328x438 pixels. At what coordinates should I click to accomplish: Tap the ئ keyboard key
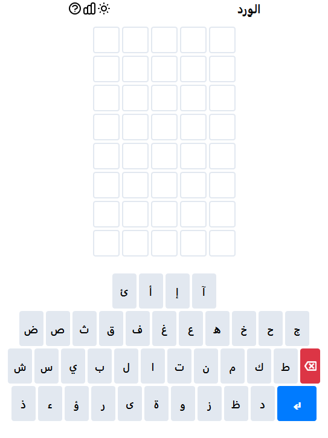[124, 291]
